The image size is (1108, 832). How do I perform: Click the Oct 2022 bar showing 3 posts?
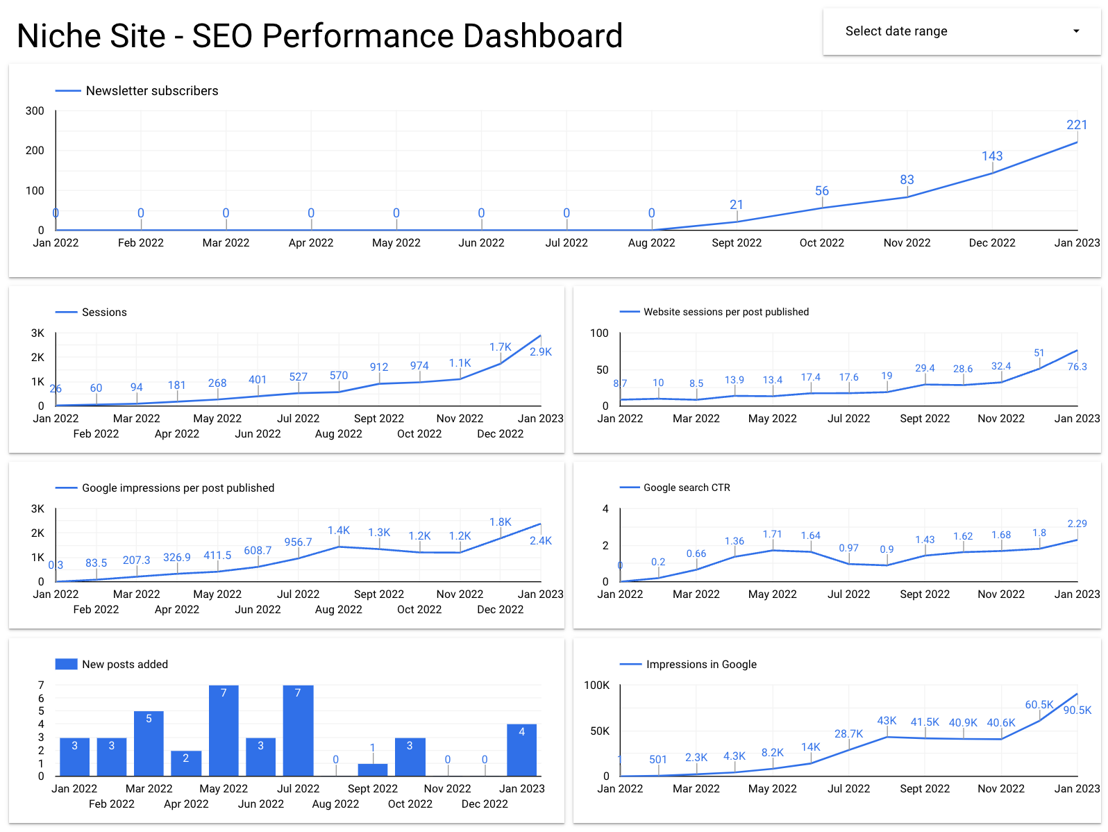(410, 757)
